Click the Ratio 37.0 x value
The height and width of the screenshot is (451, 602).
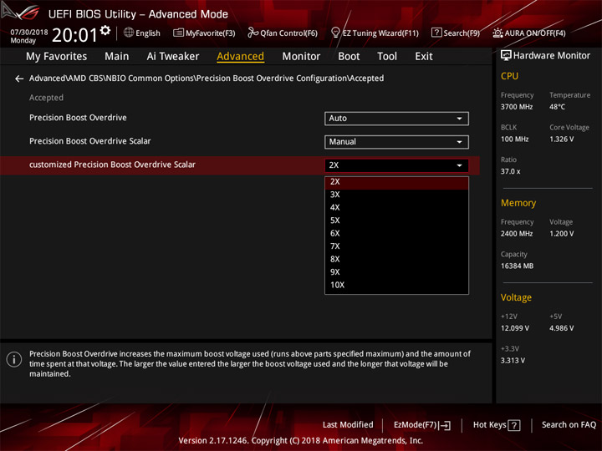pyautogui.click(x=510, y=171)
